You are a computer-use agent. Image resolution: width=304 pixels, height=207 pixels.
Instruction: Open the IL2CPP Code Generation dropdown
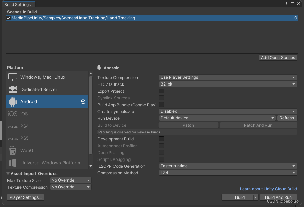(228, 166)
